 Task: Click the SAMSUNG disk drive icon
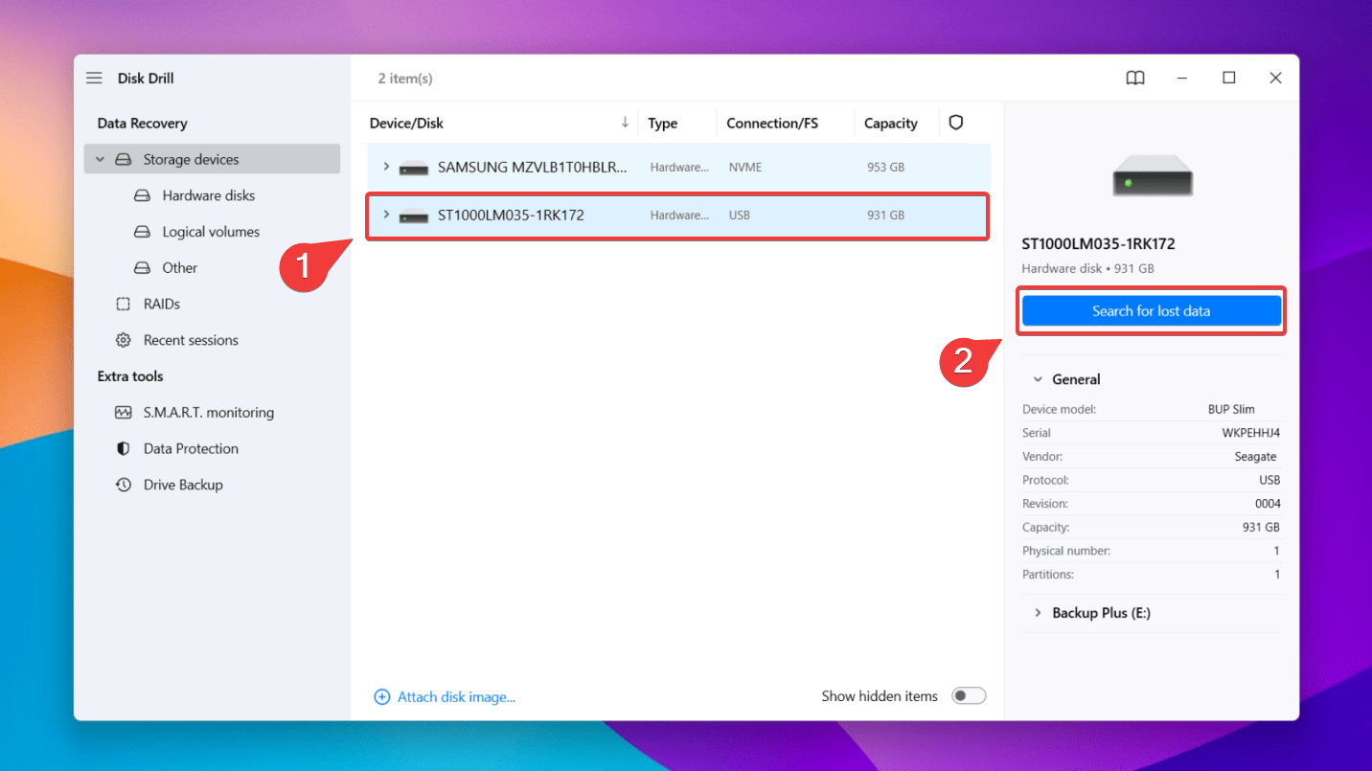414,168
